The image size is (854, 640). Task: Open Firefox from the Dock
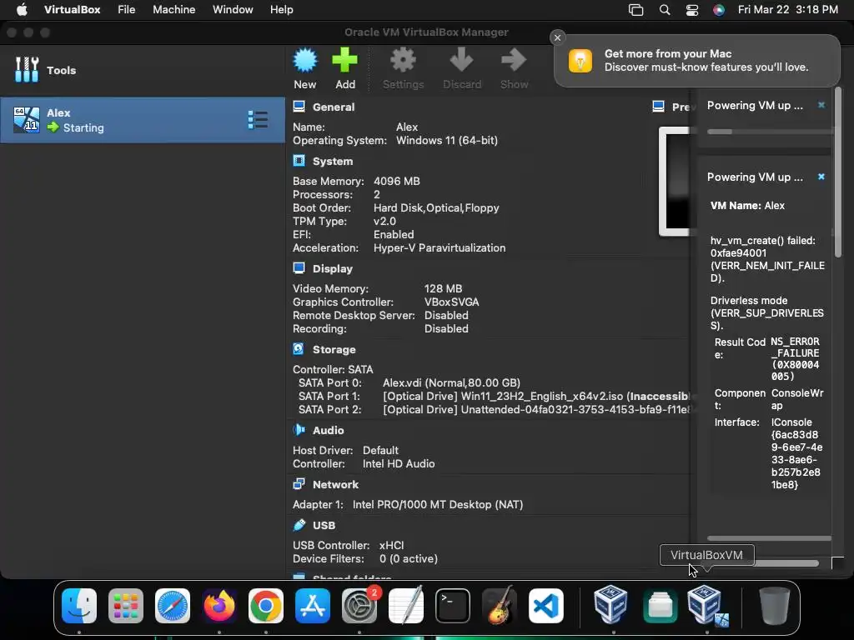(x=219, y=606)
